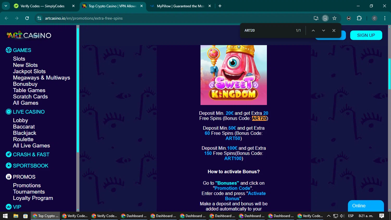Open the Online chat widget
Viewport: 391px width, 220px height.
point(366,206)
